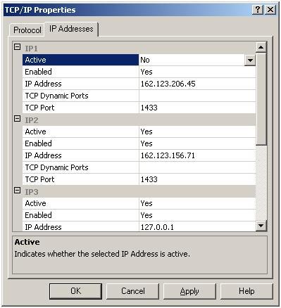
Task: Open Help for this dialog
Action: coord(246,291)
